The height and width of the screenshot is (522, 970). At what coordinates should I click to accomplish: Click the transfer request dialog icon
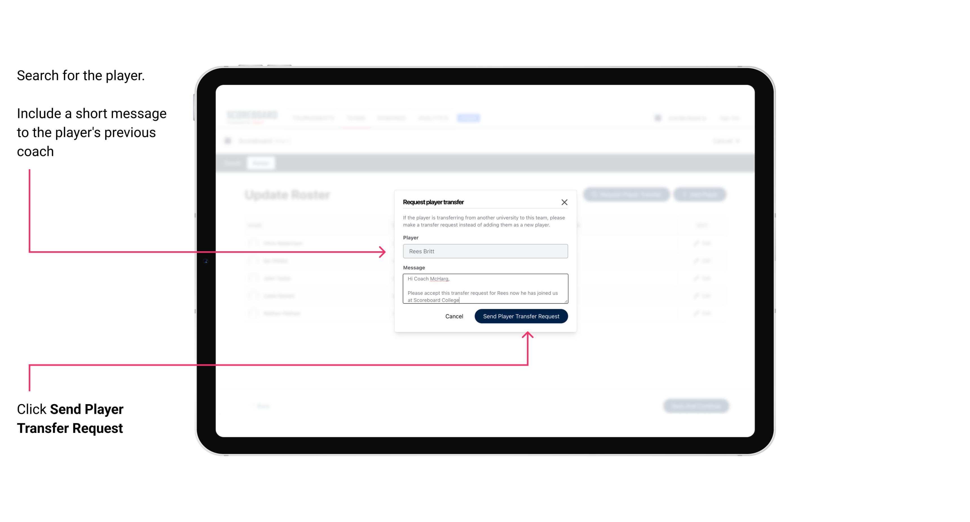565,202
